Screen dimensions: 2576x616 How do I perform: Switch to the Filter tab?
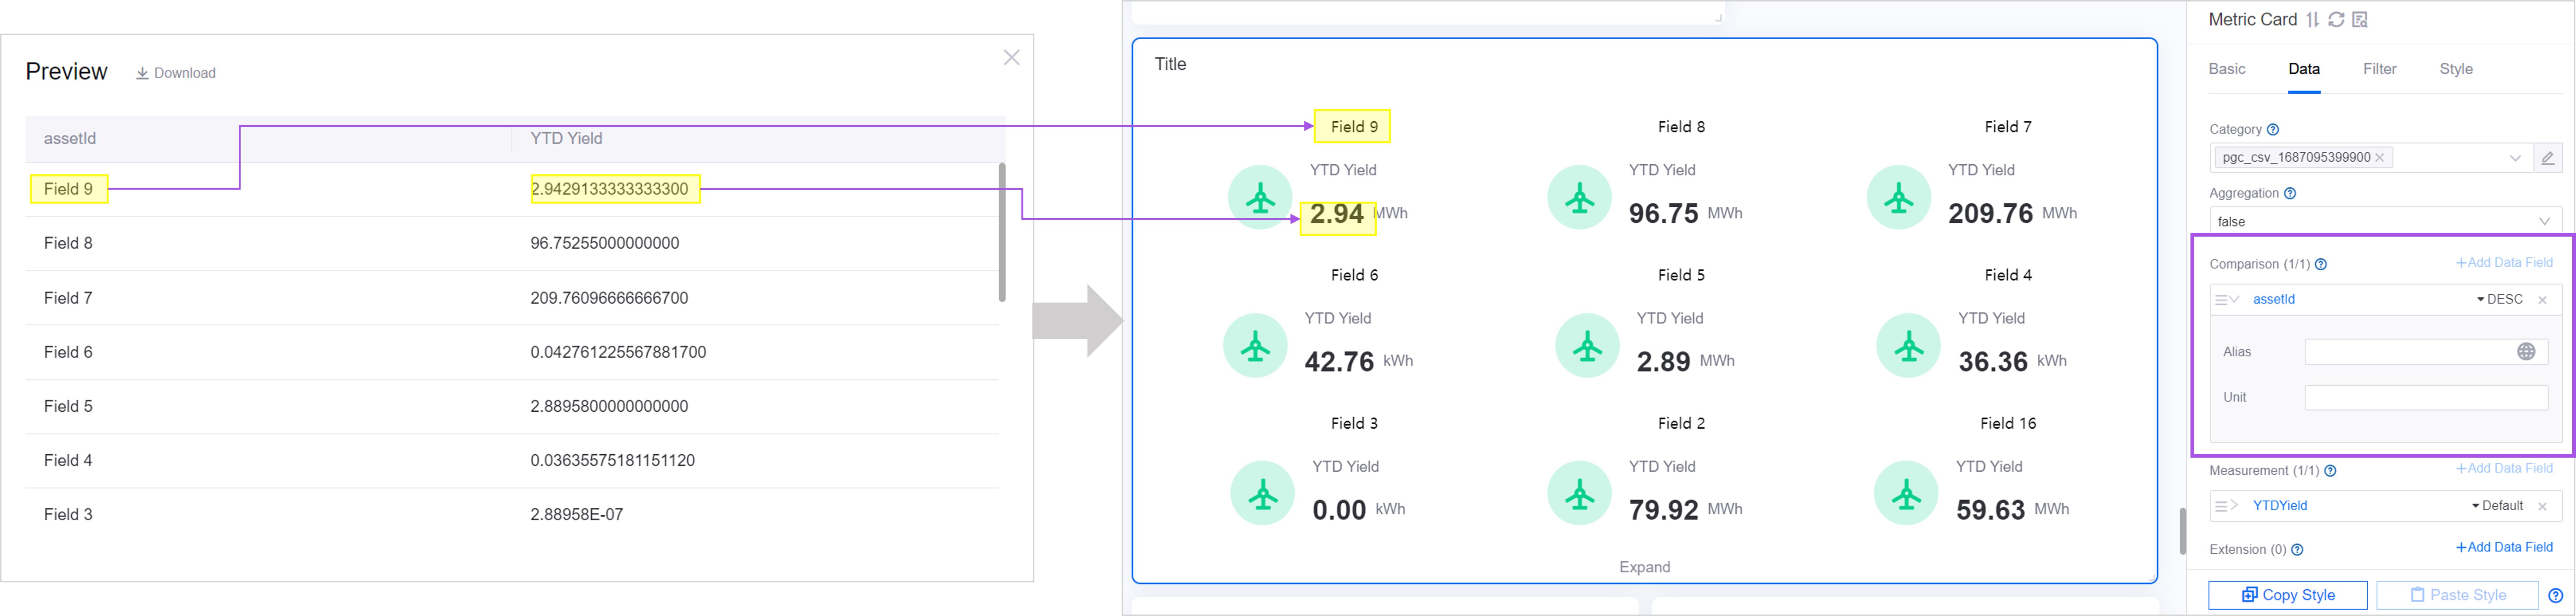(x=2379, y=69)
